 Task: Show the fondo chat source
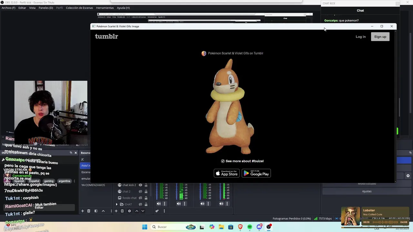[x=140, y=198]
